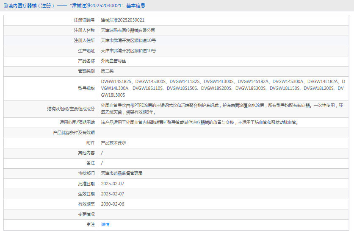
Task: Click the 生效日期 label
Action: (x=86, y=194)
